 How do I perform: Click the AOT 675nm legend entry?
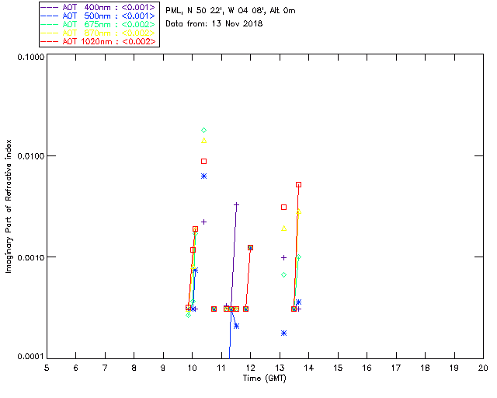click(99, 24)
